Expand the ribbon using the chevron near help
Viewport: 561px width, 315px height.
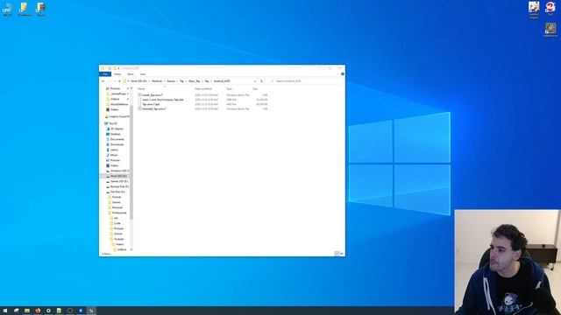(x=338, y=73)
